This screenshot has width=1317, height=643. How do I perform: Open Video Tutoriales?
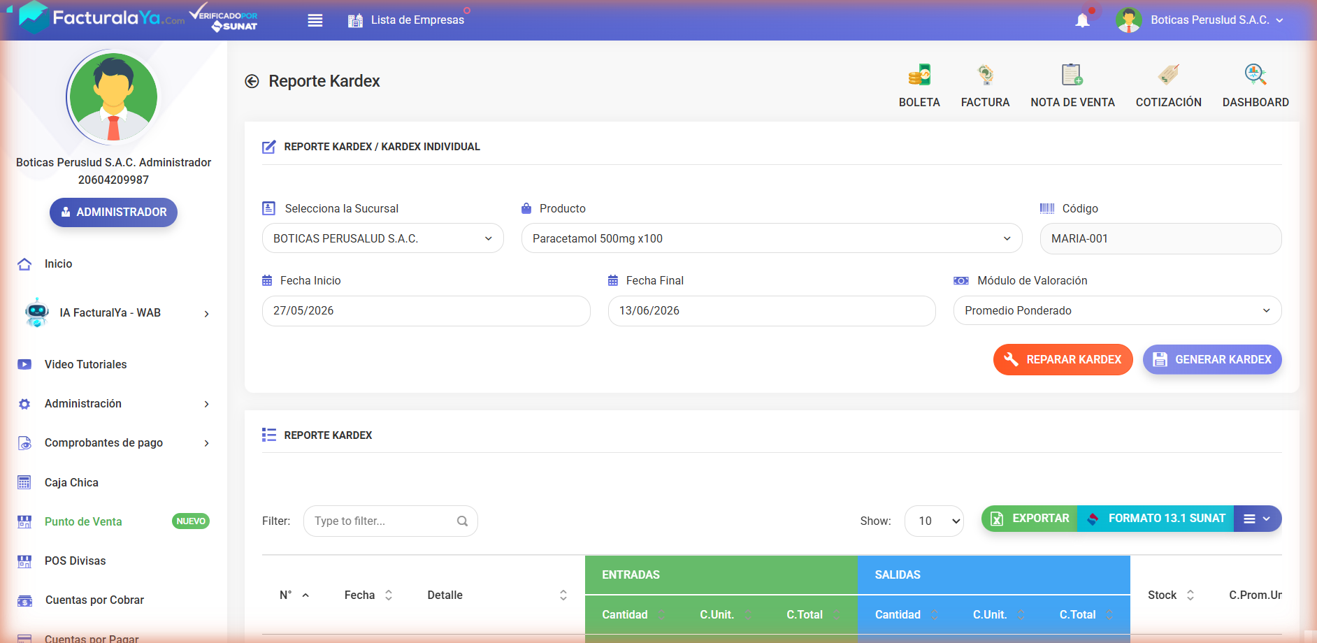[x=85, y=365]
